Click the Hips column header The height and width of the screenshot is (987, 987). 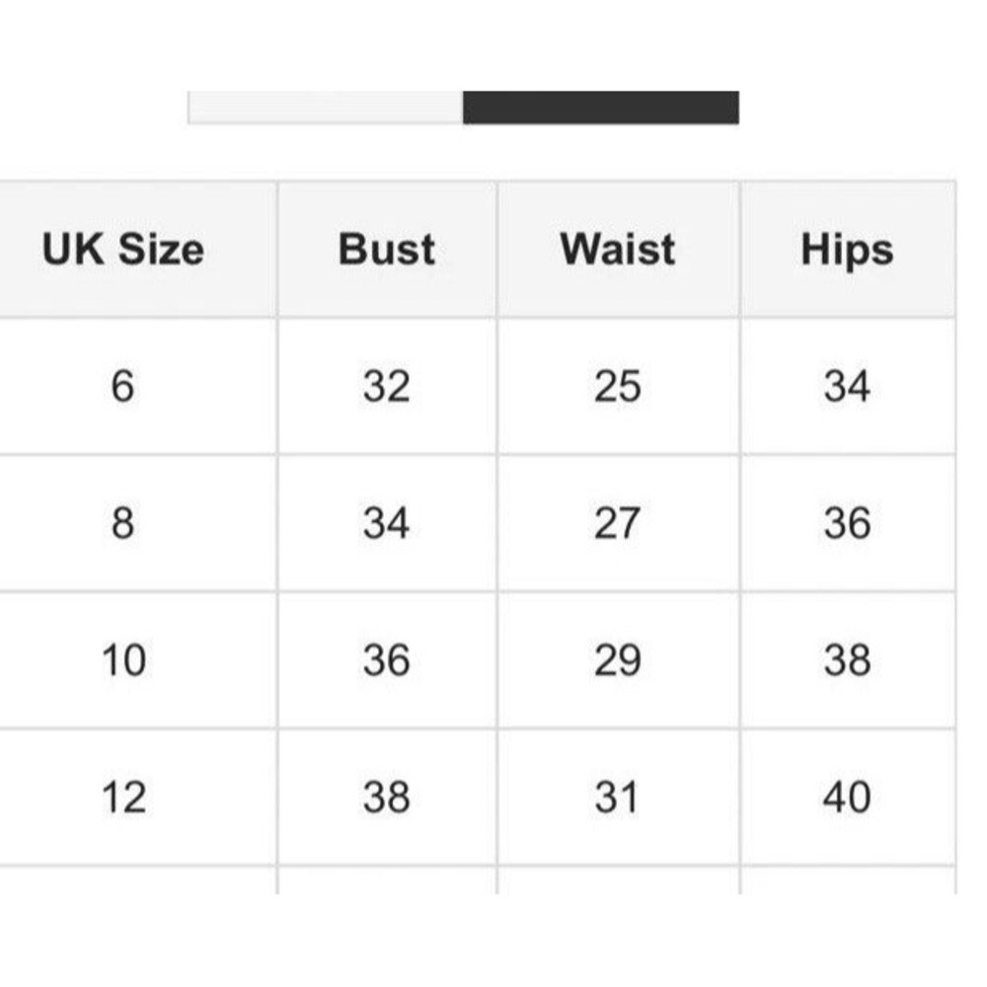click(848, 250)
